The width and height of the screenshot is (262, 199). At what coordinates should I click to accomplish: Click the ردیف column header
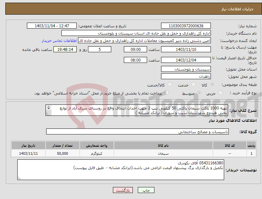[x=251, y=145]
